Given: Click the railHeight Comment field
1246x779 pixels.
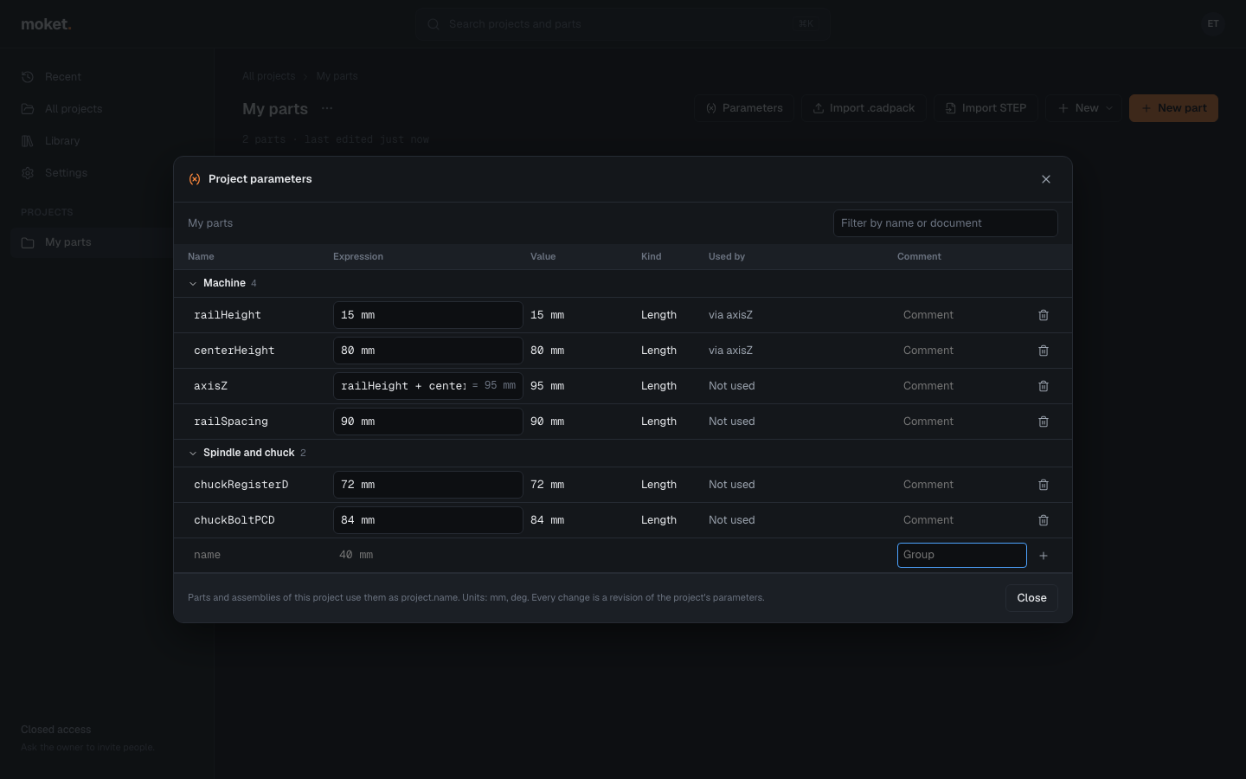Looking at the screenshot, I should (x=961, y=315).
